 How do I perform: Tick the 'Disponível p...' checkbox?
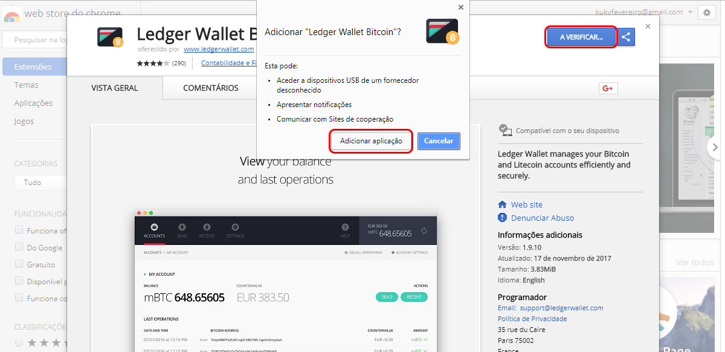(19, 281)
